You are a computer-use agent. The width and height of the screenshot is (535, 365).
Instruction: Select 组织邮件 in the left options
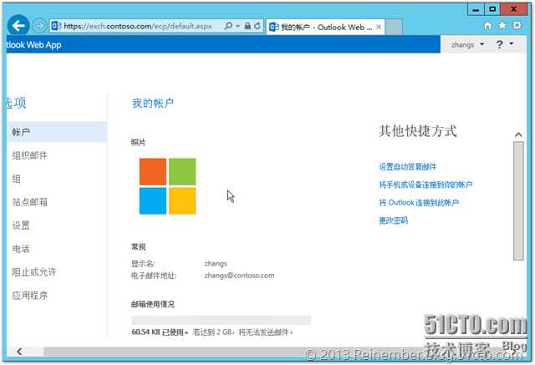click(x=29, y=155)
